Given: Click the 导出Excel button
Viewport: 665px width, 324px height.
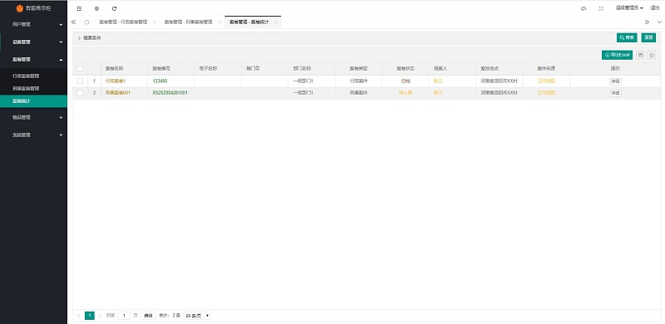Looking at the screenshot, I should click(x=617, y=55).
